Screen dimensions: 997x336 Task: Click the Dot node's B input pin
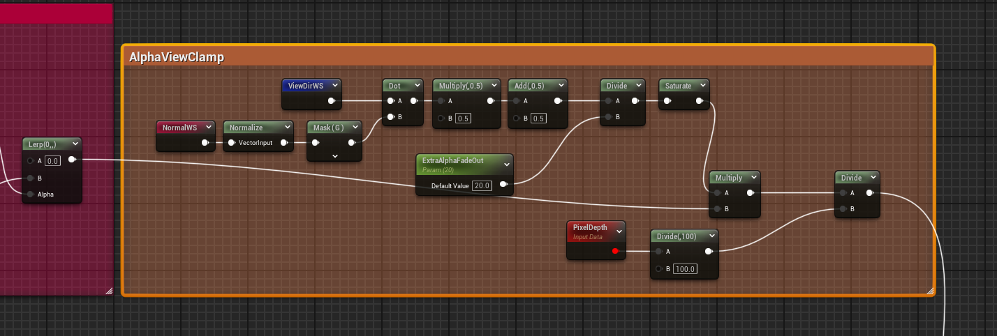[390, 116]
